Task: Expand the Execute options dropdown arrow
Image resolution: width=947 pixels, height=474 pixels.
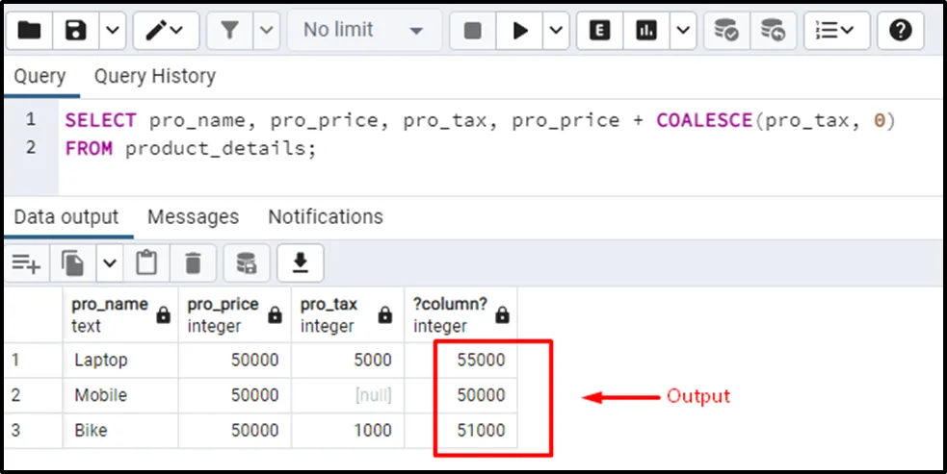Action: 556,31
